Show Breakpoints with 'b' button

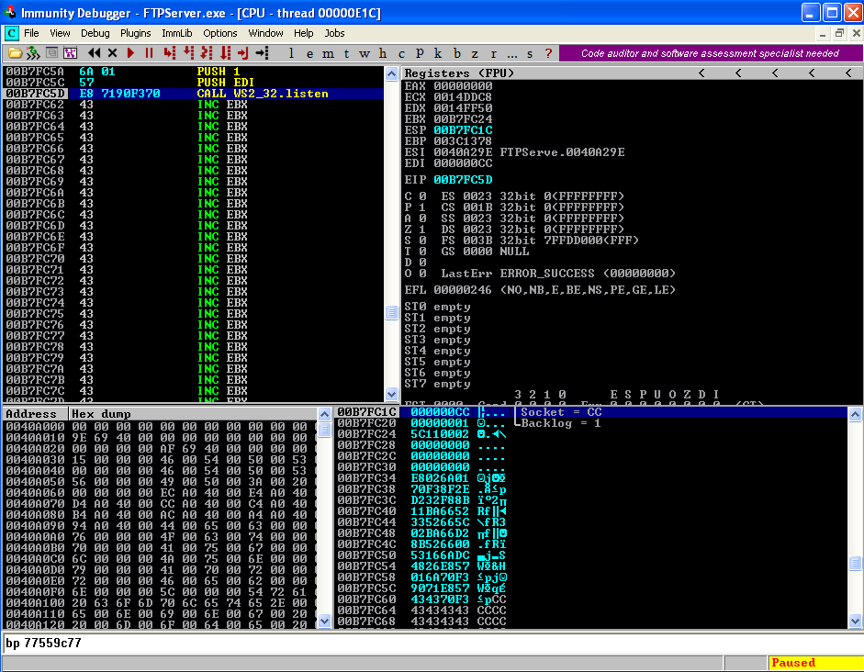point(457,53)
